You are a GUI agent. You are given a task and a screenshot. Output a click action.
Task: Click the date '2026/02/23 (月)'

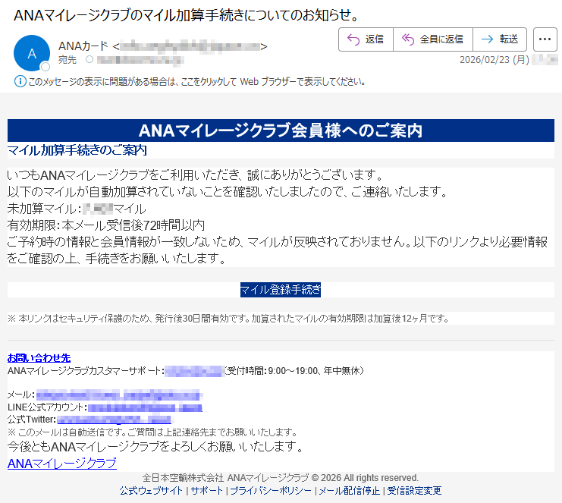(x=494, y=59)
